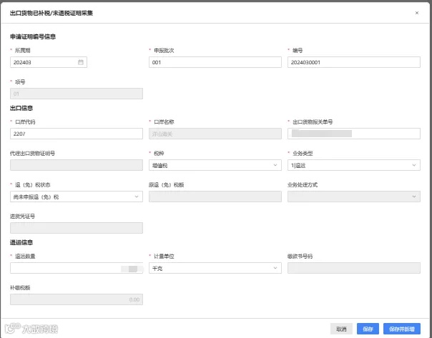Focus the 退运数量 input field
432x338 pixels.
[77, 268]
